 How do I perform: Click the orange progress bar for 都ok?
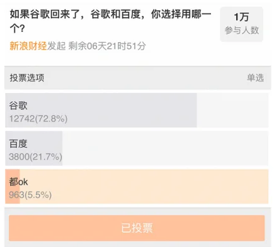(x=13, y=187)
